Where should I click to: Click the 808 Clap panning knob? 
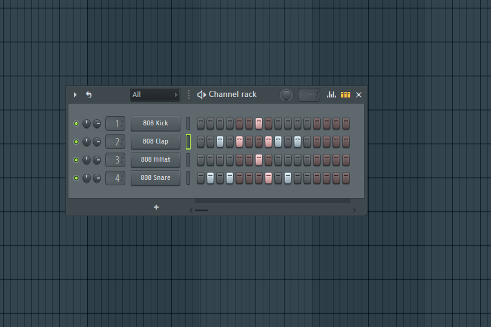tap(87, 142)
